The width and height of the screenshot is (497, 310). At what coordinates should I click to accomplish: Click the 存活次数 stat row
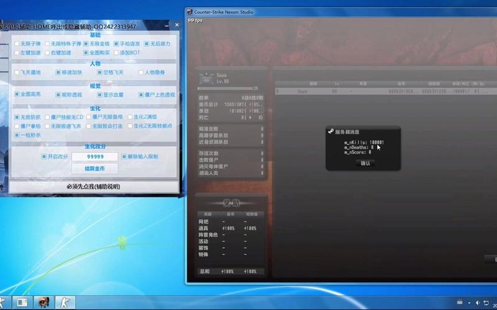click(x=231, y=153)
